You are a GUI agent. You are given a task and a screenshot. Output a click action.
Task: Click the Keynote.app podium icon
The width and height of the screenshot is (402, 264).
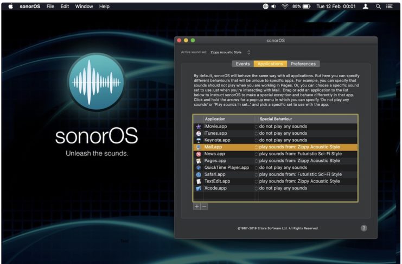coord(199,140)
